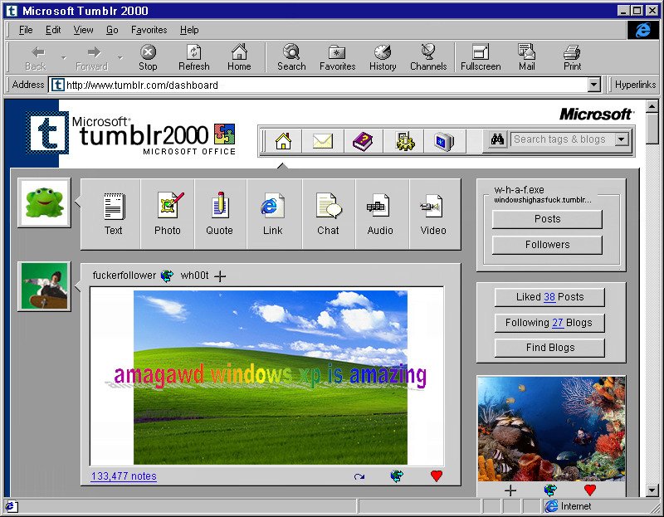Like the Windows XP post with heart
This screenshot has width=664, height=517.
point(437,476)
